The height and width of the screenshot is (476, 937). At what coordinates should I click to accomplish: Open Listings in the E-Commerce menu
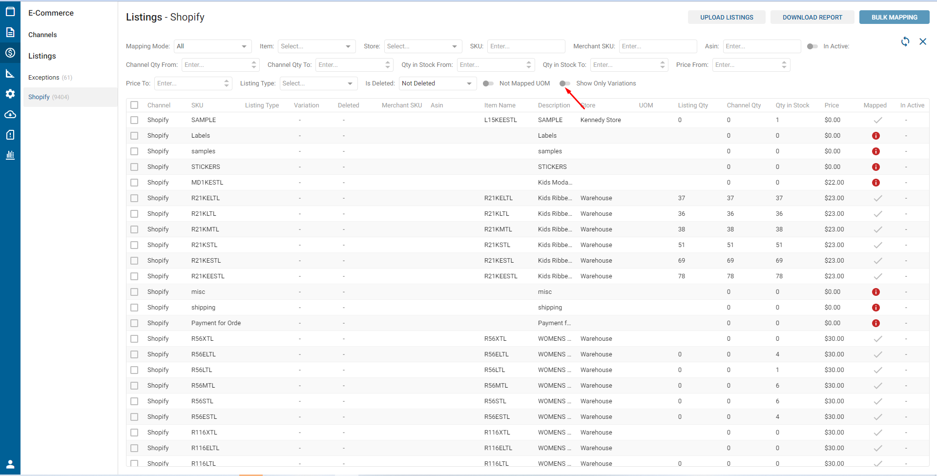[x=42, y=56]
